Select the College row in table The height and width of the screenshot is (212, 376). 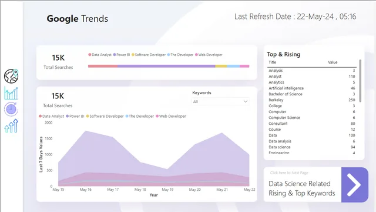point(312,106)
